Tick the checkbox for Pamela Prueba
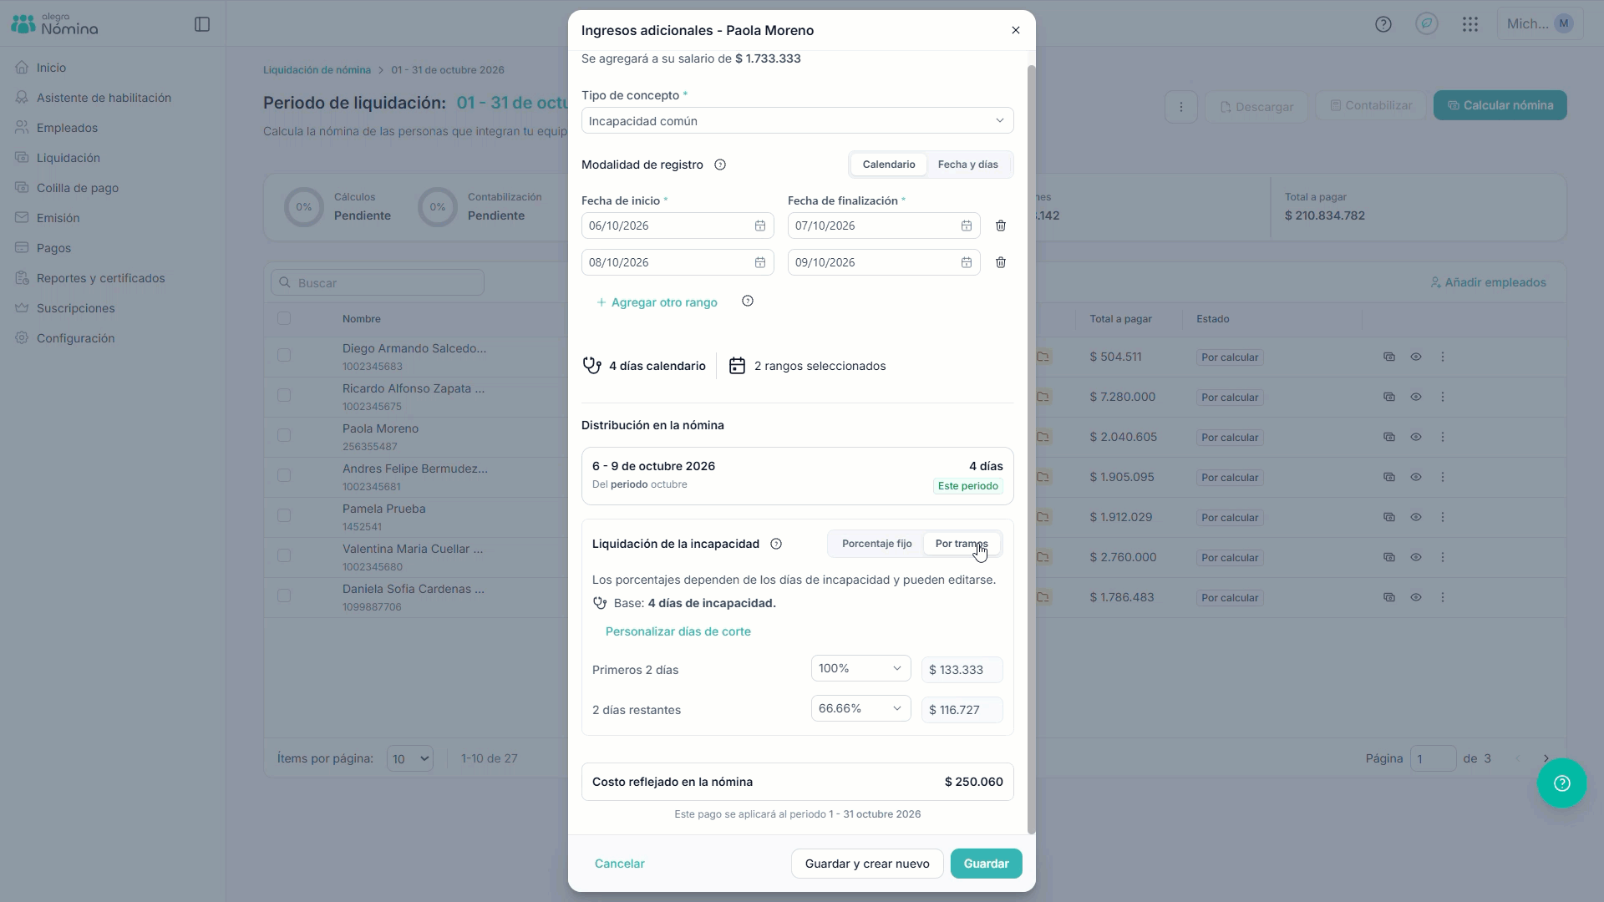Image resolution: width=1604 pixels, height=902 pixels. [x=284, y=515]
